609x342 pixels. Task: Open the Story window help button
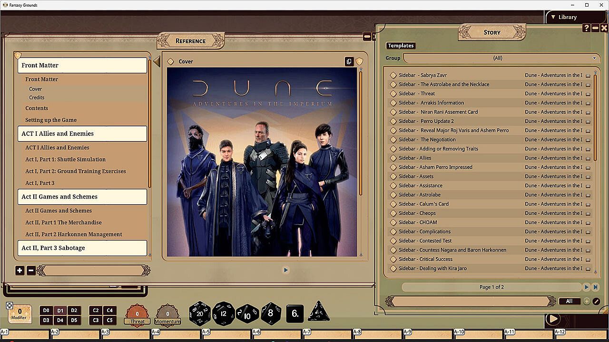pyautogui.click(x=587, y=28)
